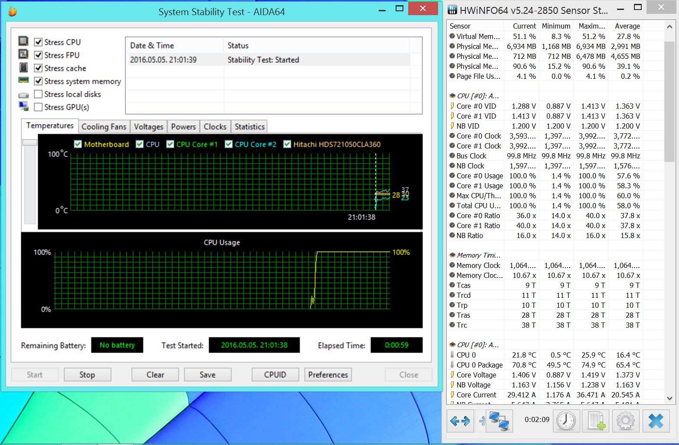Screen dimensions: 679x445
Task: Switch to the Cooling Fans tab
Action: point(104,127)
